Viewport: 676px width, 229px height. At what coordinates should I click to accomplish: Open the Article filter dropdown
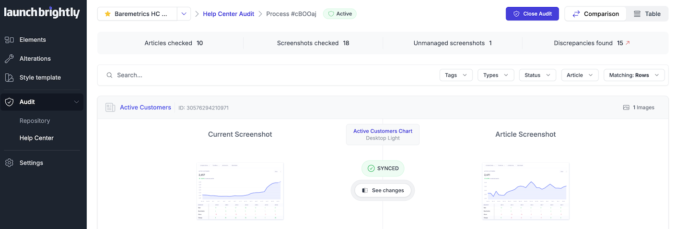(580, 75)
